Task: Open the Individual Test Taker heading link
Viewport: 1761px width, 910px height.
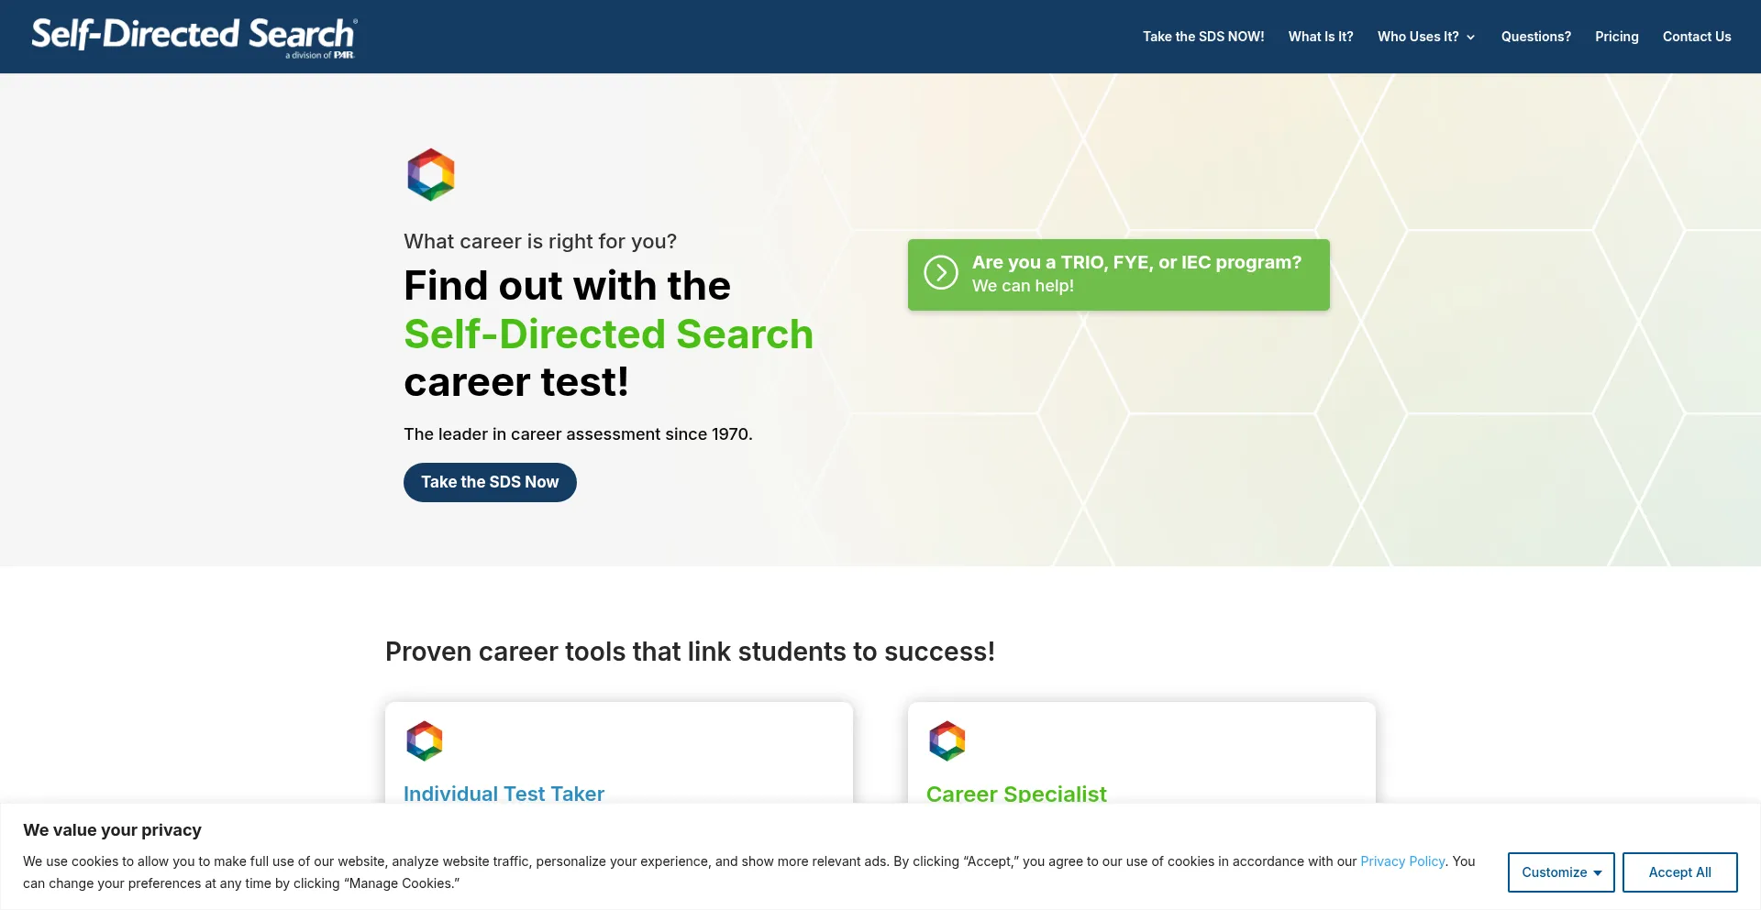Action: (504, 794)
